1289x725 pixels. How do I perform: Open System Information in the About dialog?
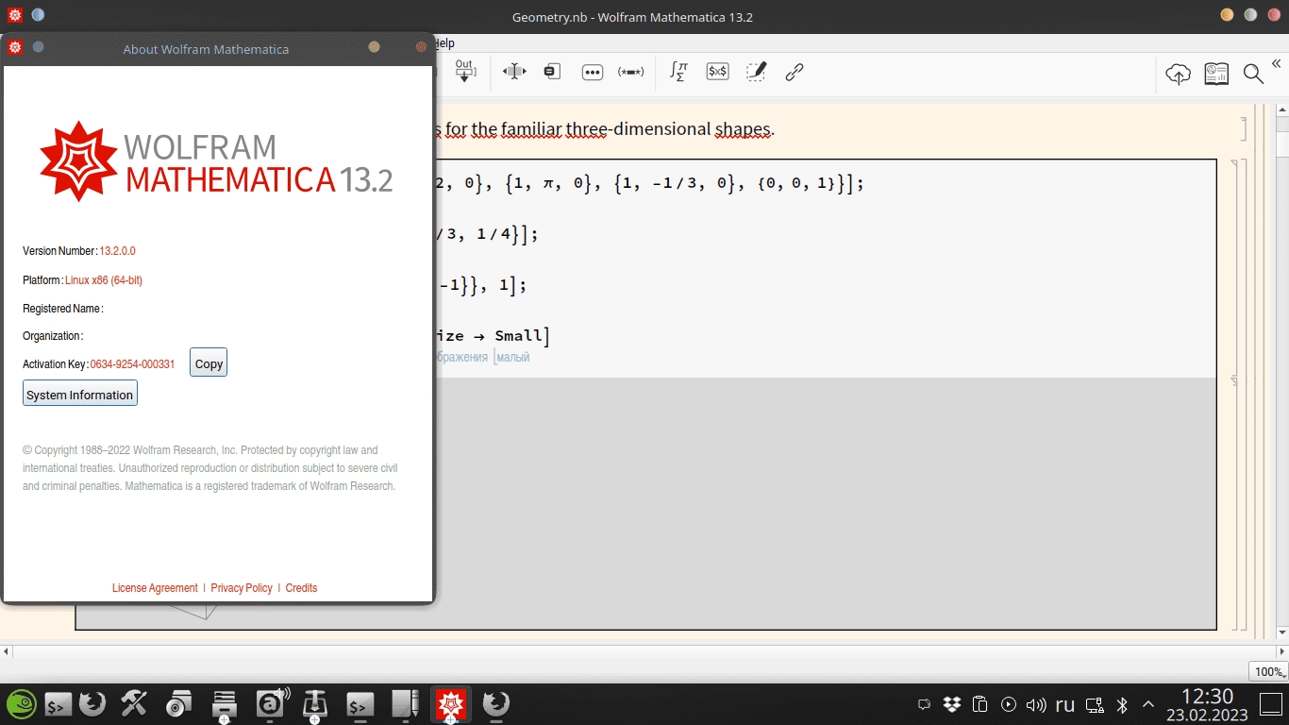click(80, 394)
